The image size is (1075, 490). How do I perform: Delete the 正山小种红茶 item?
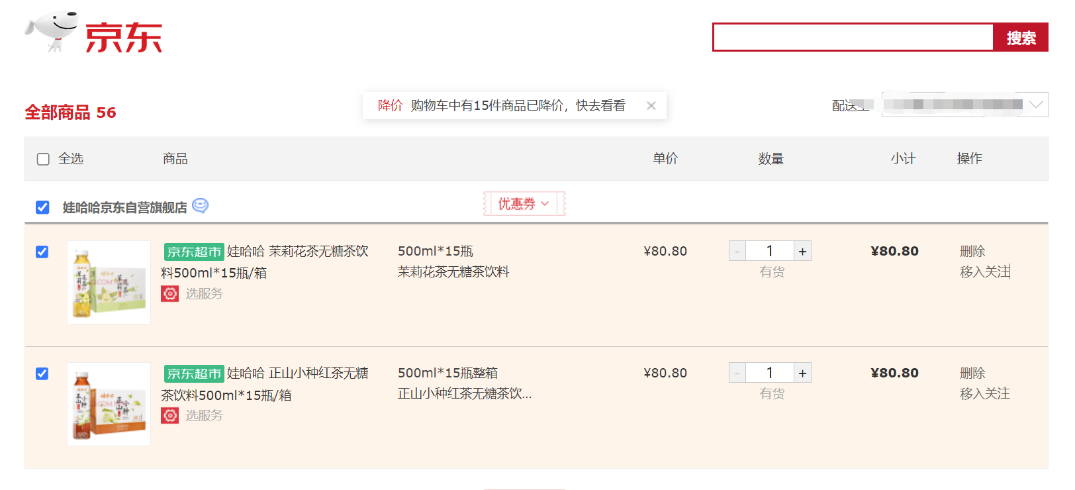pos(972,373)
